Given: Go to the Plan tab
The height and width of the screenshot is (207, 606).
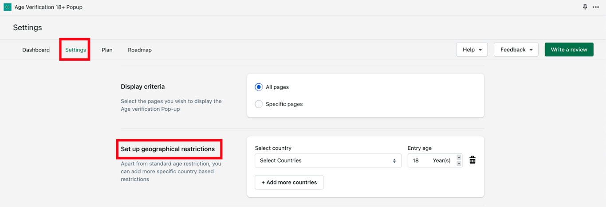Looking at the screenshot, I should click(107, 50).
